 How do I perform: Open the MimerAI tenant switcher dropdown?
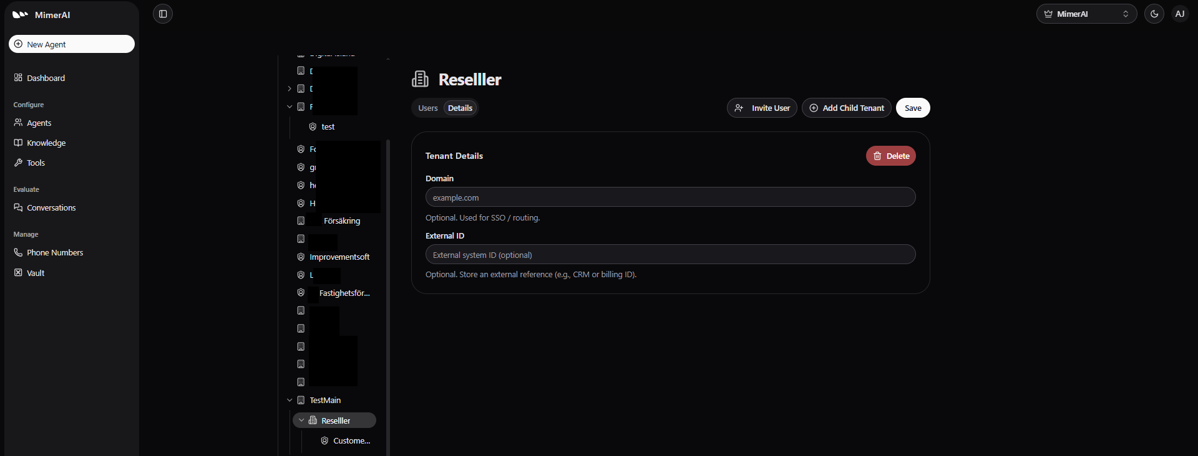point(1086,14)
